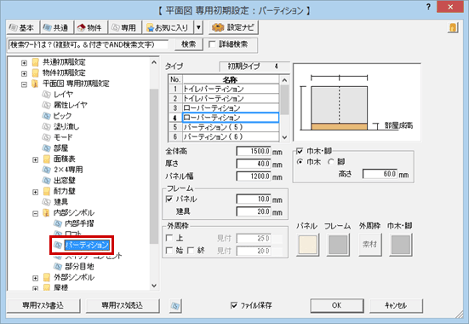
Task: Select the 属性レイヤ item icon
Action: tap(47, 105)
